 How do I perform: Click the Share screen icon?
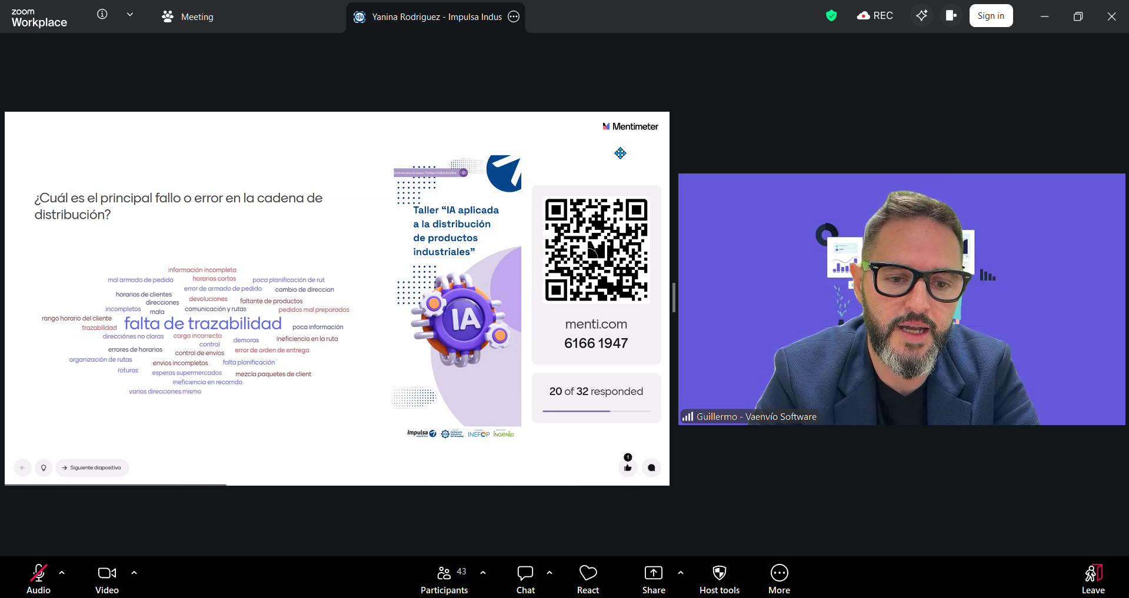tap(653, 579)
